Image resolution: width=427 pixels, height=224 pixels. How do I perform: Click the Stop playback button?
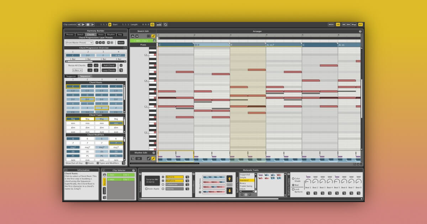pyautogui.click(x=88, y=24)
